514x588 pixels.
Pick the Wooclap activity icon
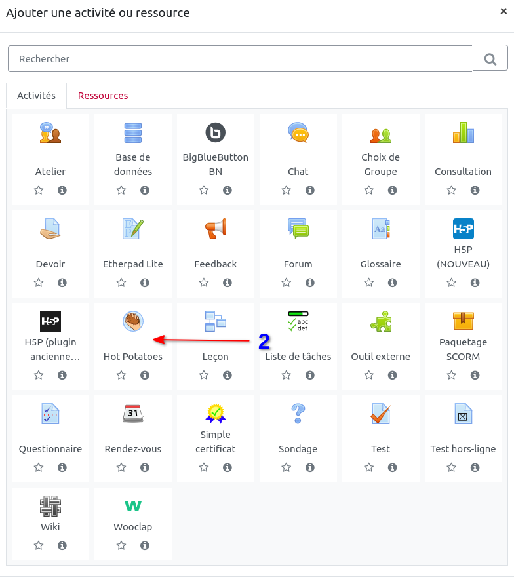click(x=133, y=506)
